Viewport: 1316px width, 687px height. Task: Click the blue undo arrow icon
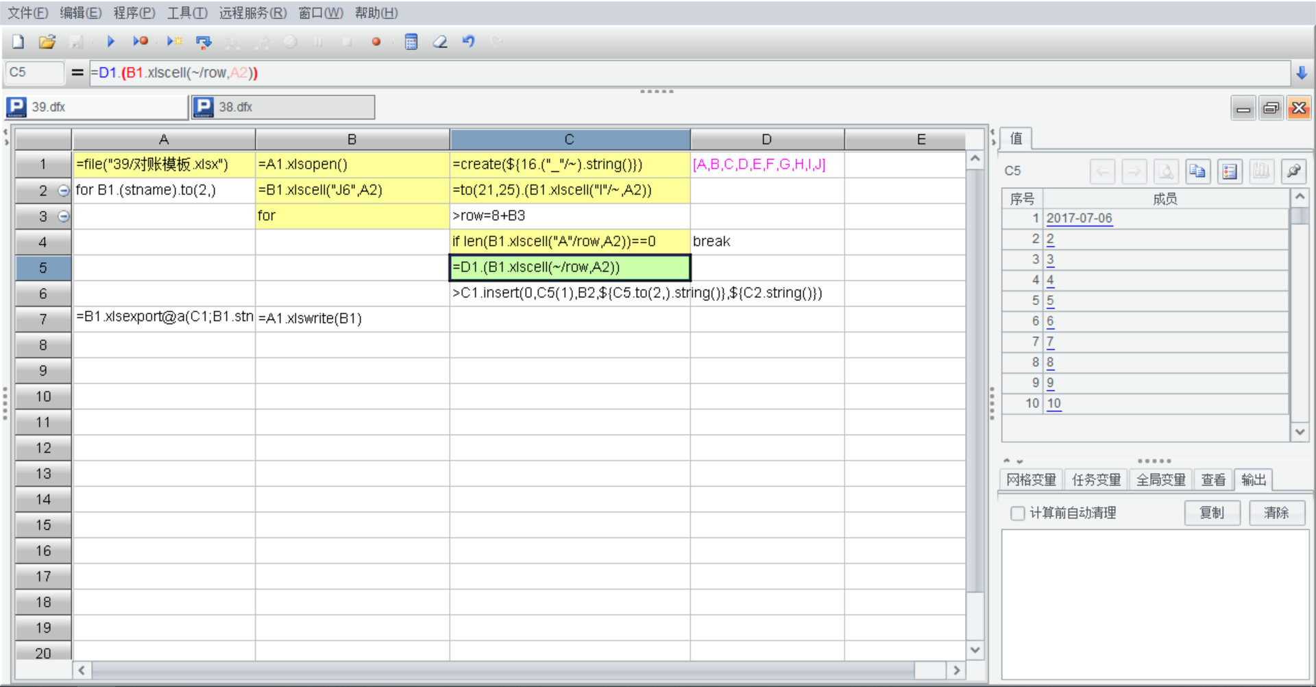point(469,42)
